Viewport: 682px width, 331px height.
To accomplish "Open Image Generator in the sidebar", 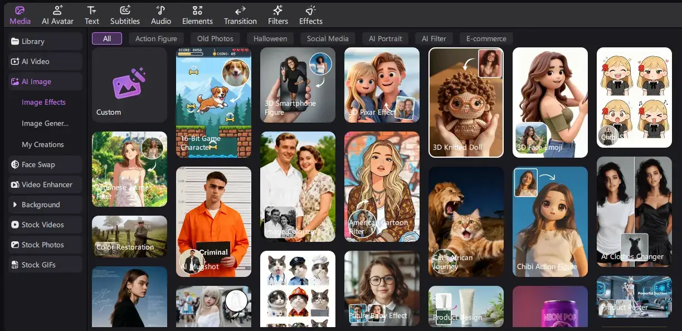I will [45, 123].
